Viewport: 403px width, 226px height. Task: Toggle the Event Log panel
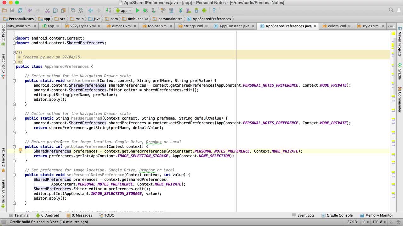pos(303,215)
